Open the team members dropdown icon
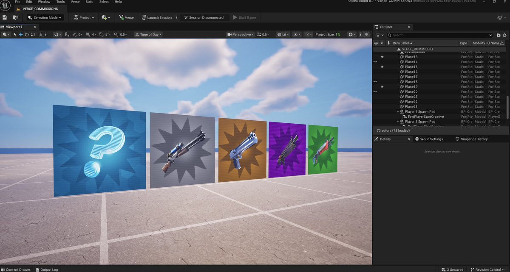This screenshot has height=272, width=510. point(501,17)
